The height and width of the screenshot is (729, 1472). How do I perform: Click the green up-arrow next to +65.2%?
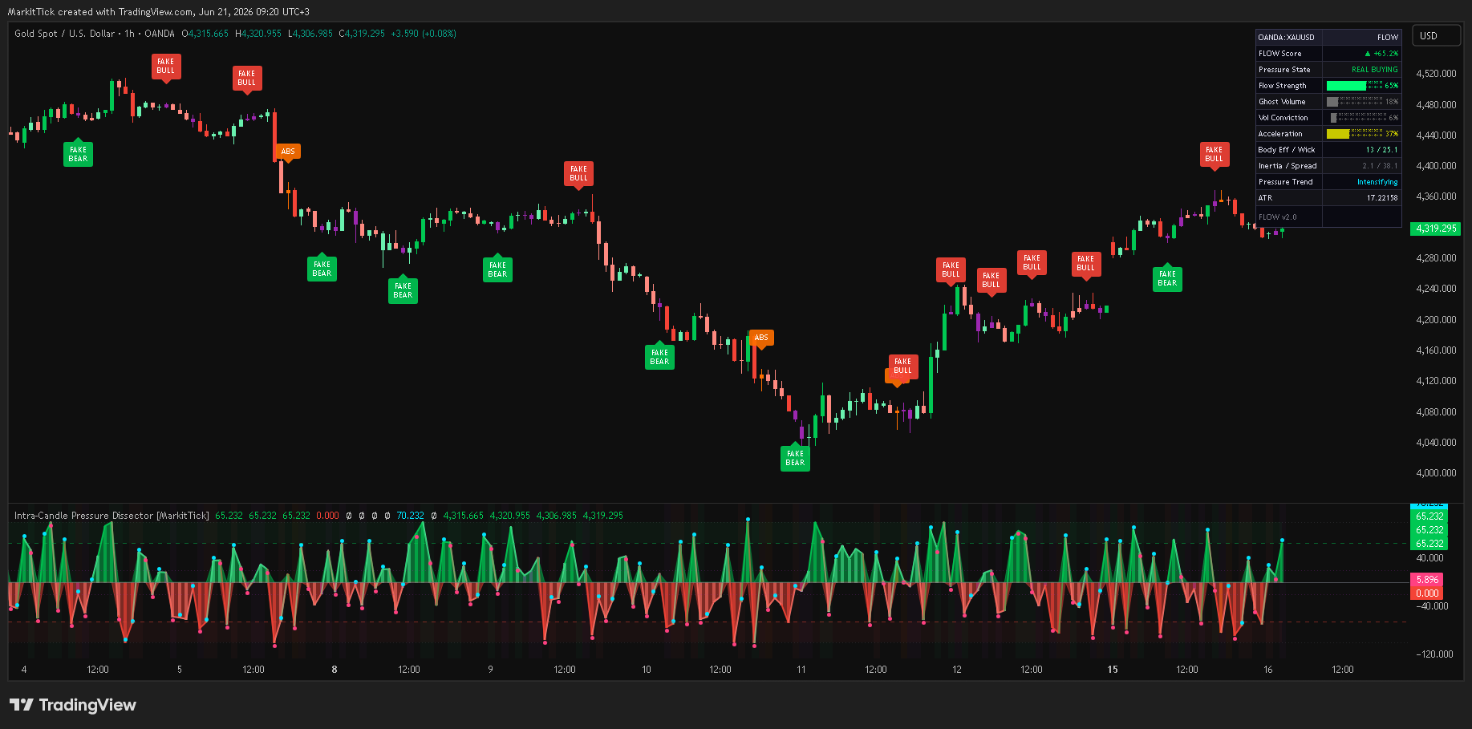(x=1368, y=54)
